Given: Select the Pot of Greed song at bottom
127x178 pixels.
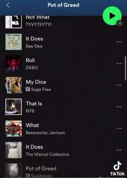Looking at the screenshot, I should [x=63, y=170].
